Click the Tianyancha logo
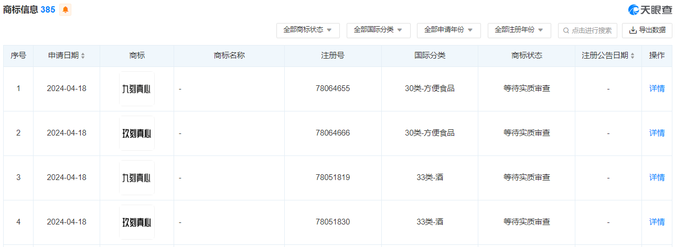 650,9
